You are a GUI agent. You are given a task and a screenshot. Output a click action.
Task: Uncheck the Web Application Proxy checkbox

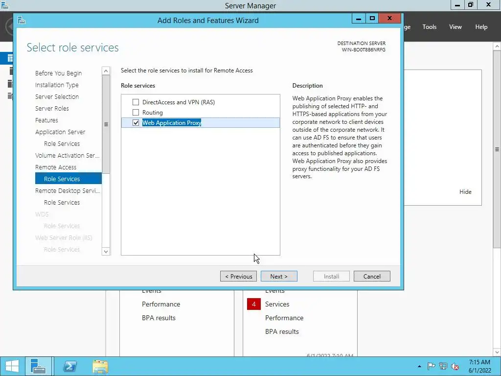point(136,122)
